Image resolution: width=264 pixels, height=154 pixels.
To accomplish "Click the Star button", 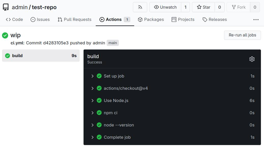I will 203,7.
